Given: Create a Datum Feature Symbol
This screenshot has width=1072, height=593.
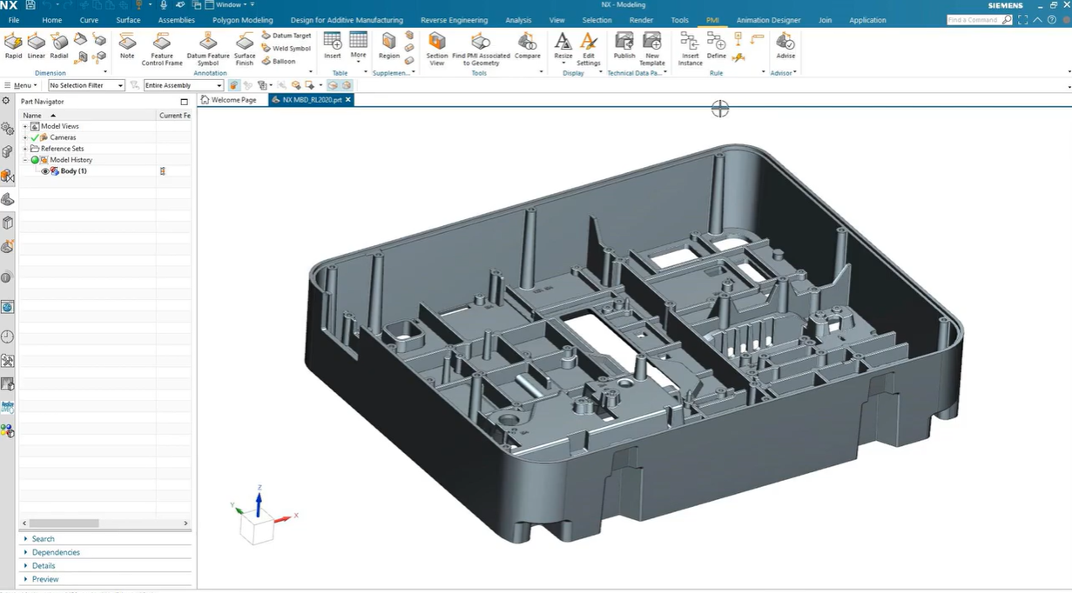Looking at the screenshot, I should point(208,50).
